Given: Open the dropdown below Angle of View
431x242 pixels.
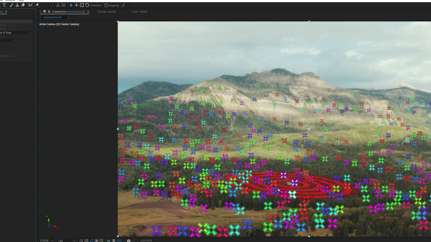Looking at the screenshot, I should (8, 40).
